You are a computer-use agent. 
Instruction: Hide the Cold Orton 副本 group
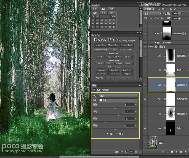(145, 34)
